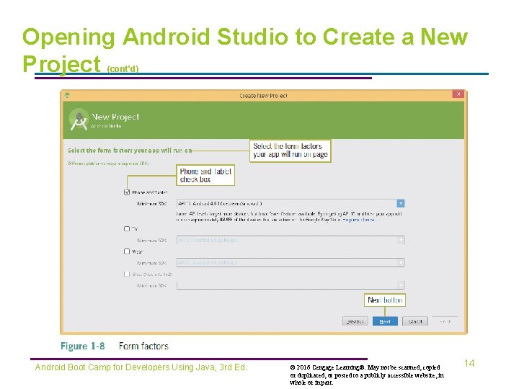Image resolution: width=519 pixels, height=389 pixels.
Task: Click the blue Next button
Action: click(x=385, y=321)
